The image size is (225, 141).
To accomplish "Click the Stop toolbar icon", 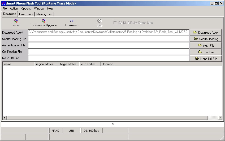I will pos(99,21).
